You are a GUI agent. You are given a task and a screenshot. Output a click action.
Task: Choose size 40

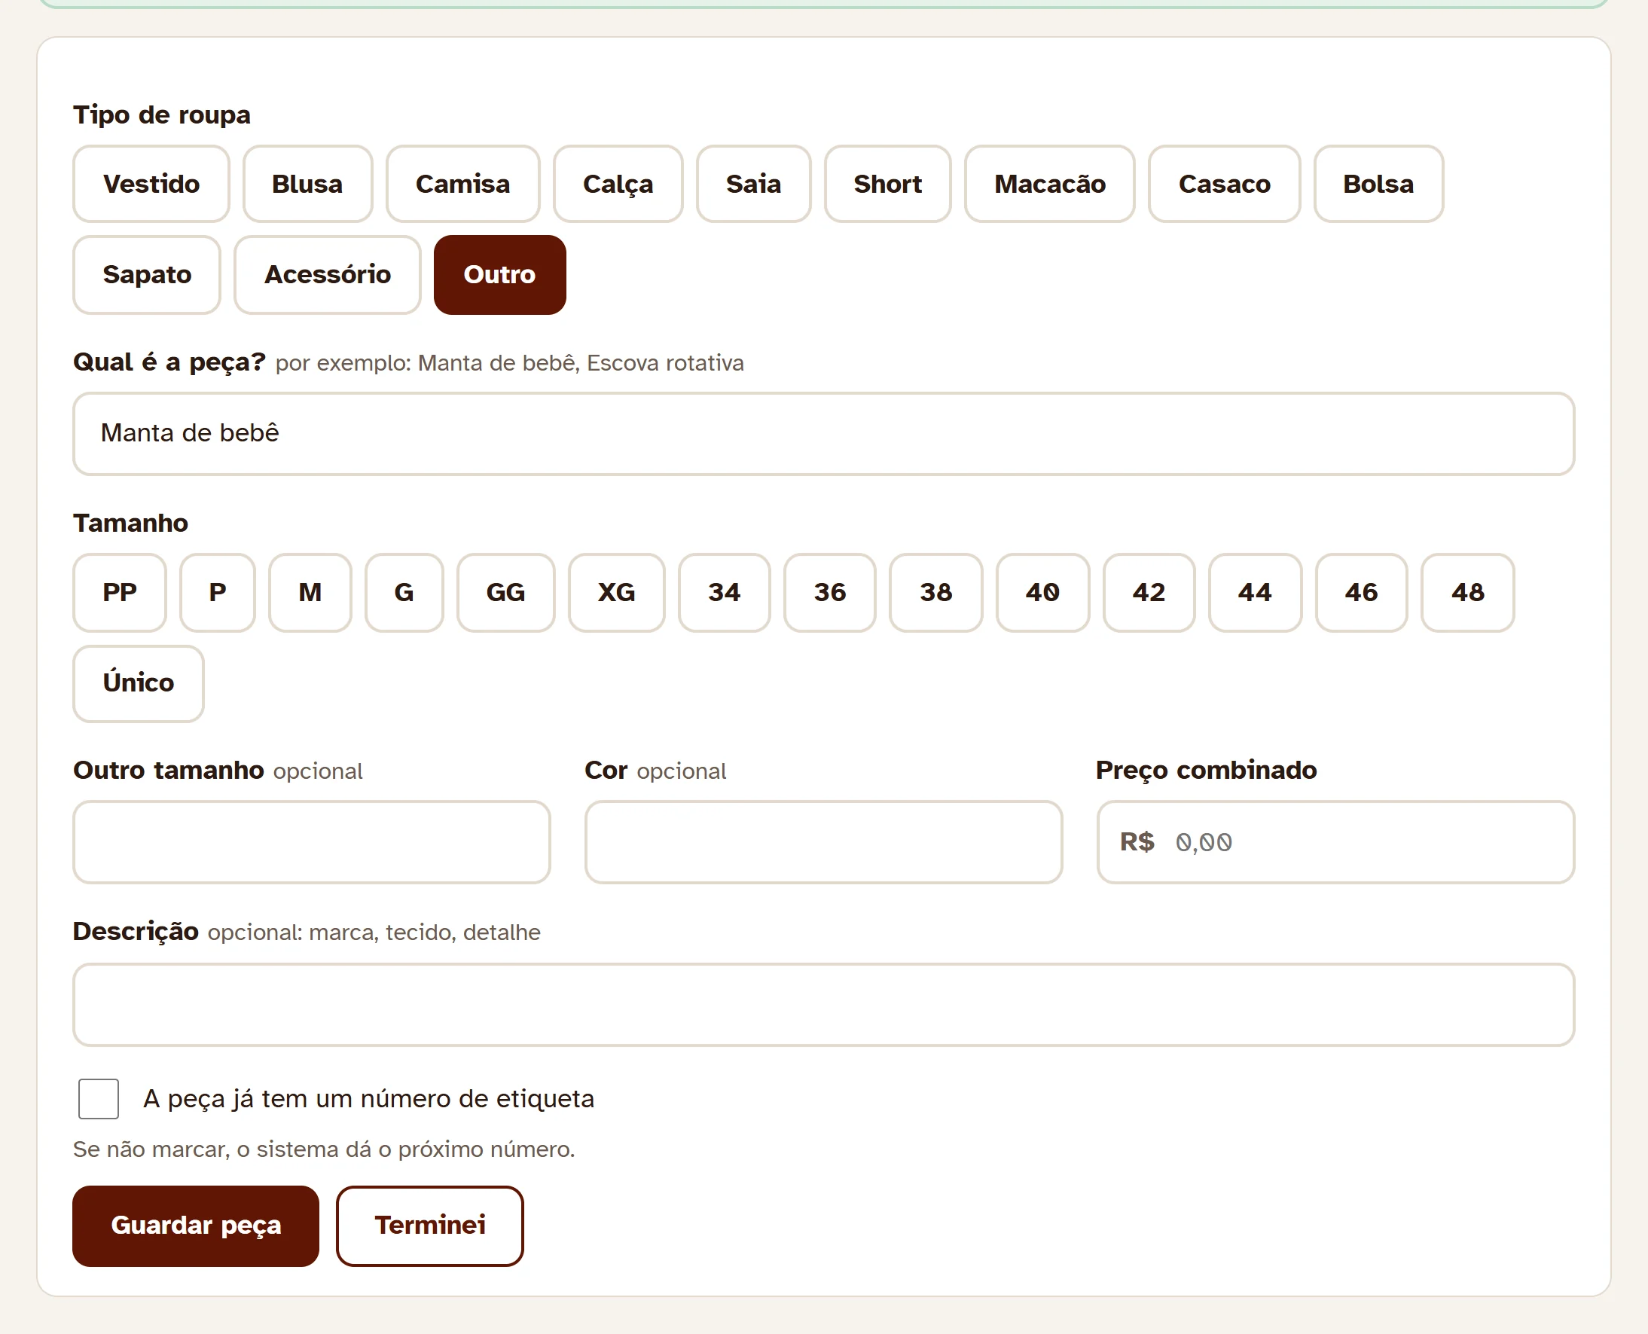[1042, 593]
